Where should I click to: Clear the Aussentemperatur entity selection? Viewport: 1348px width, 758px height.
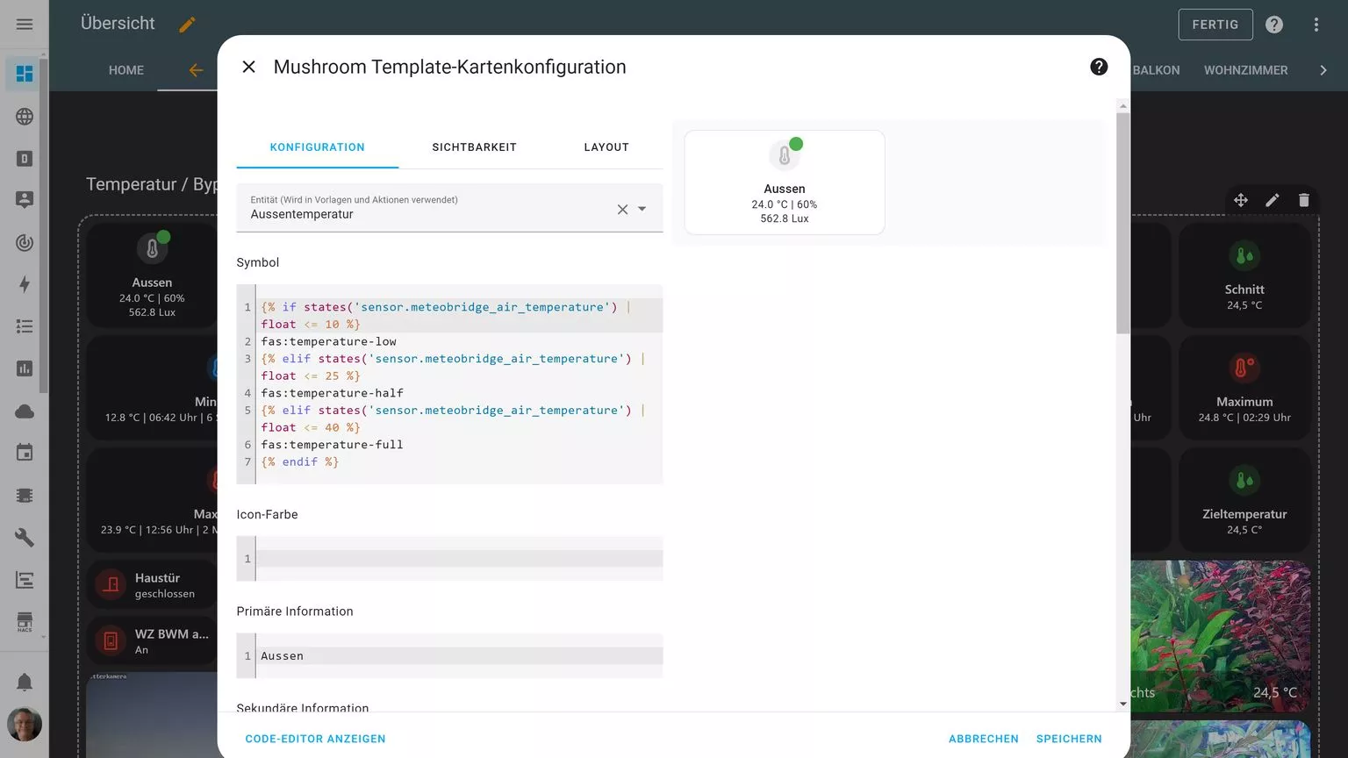click(x=622, y=209)
